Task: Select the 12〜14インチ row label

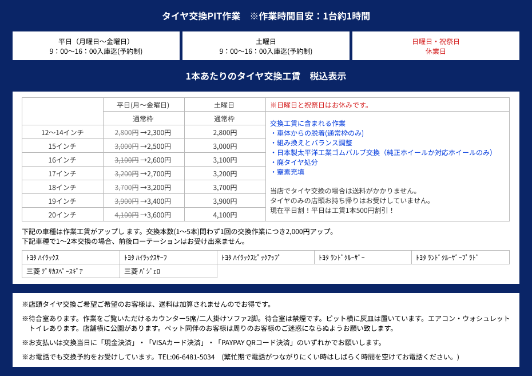Action: tap(62, 132)
